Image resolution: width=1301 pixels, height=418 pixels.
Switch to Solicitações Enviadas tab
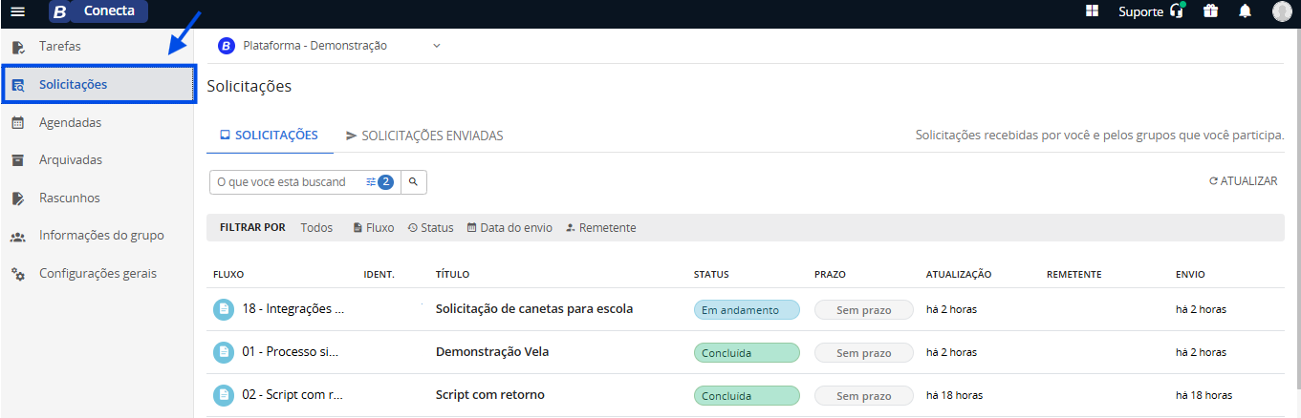(424, 136)
